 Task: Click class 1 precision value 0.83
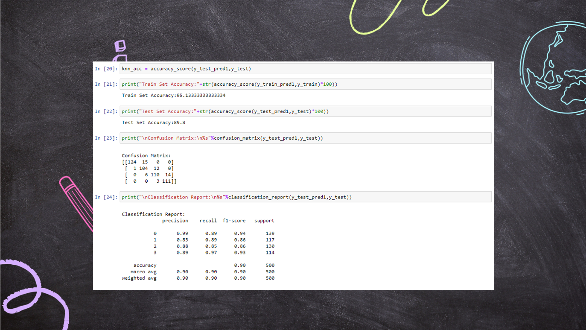tap(182, 240)
